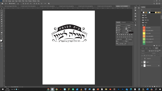
Task: Select the Line tool
Action: 2,30
